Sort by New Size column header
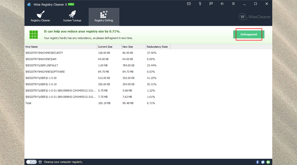 (x=134, y=47)
